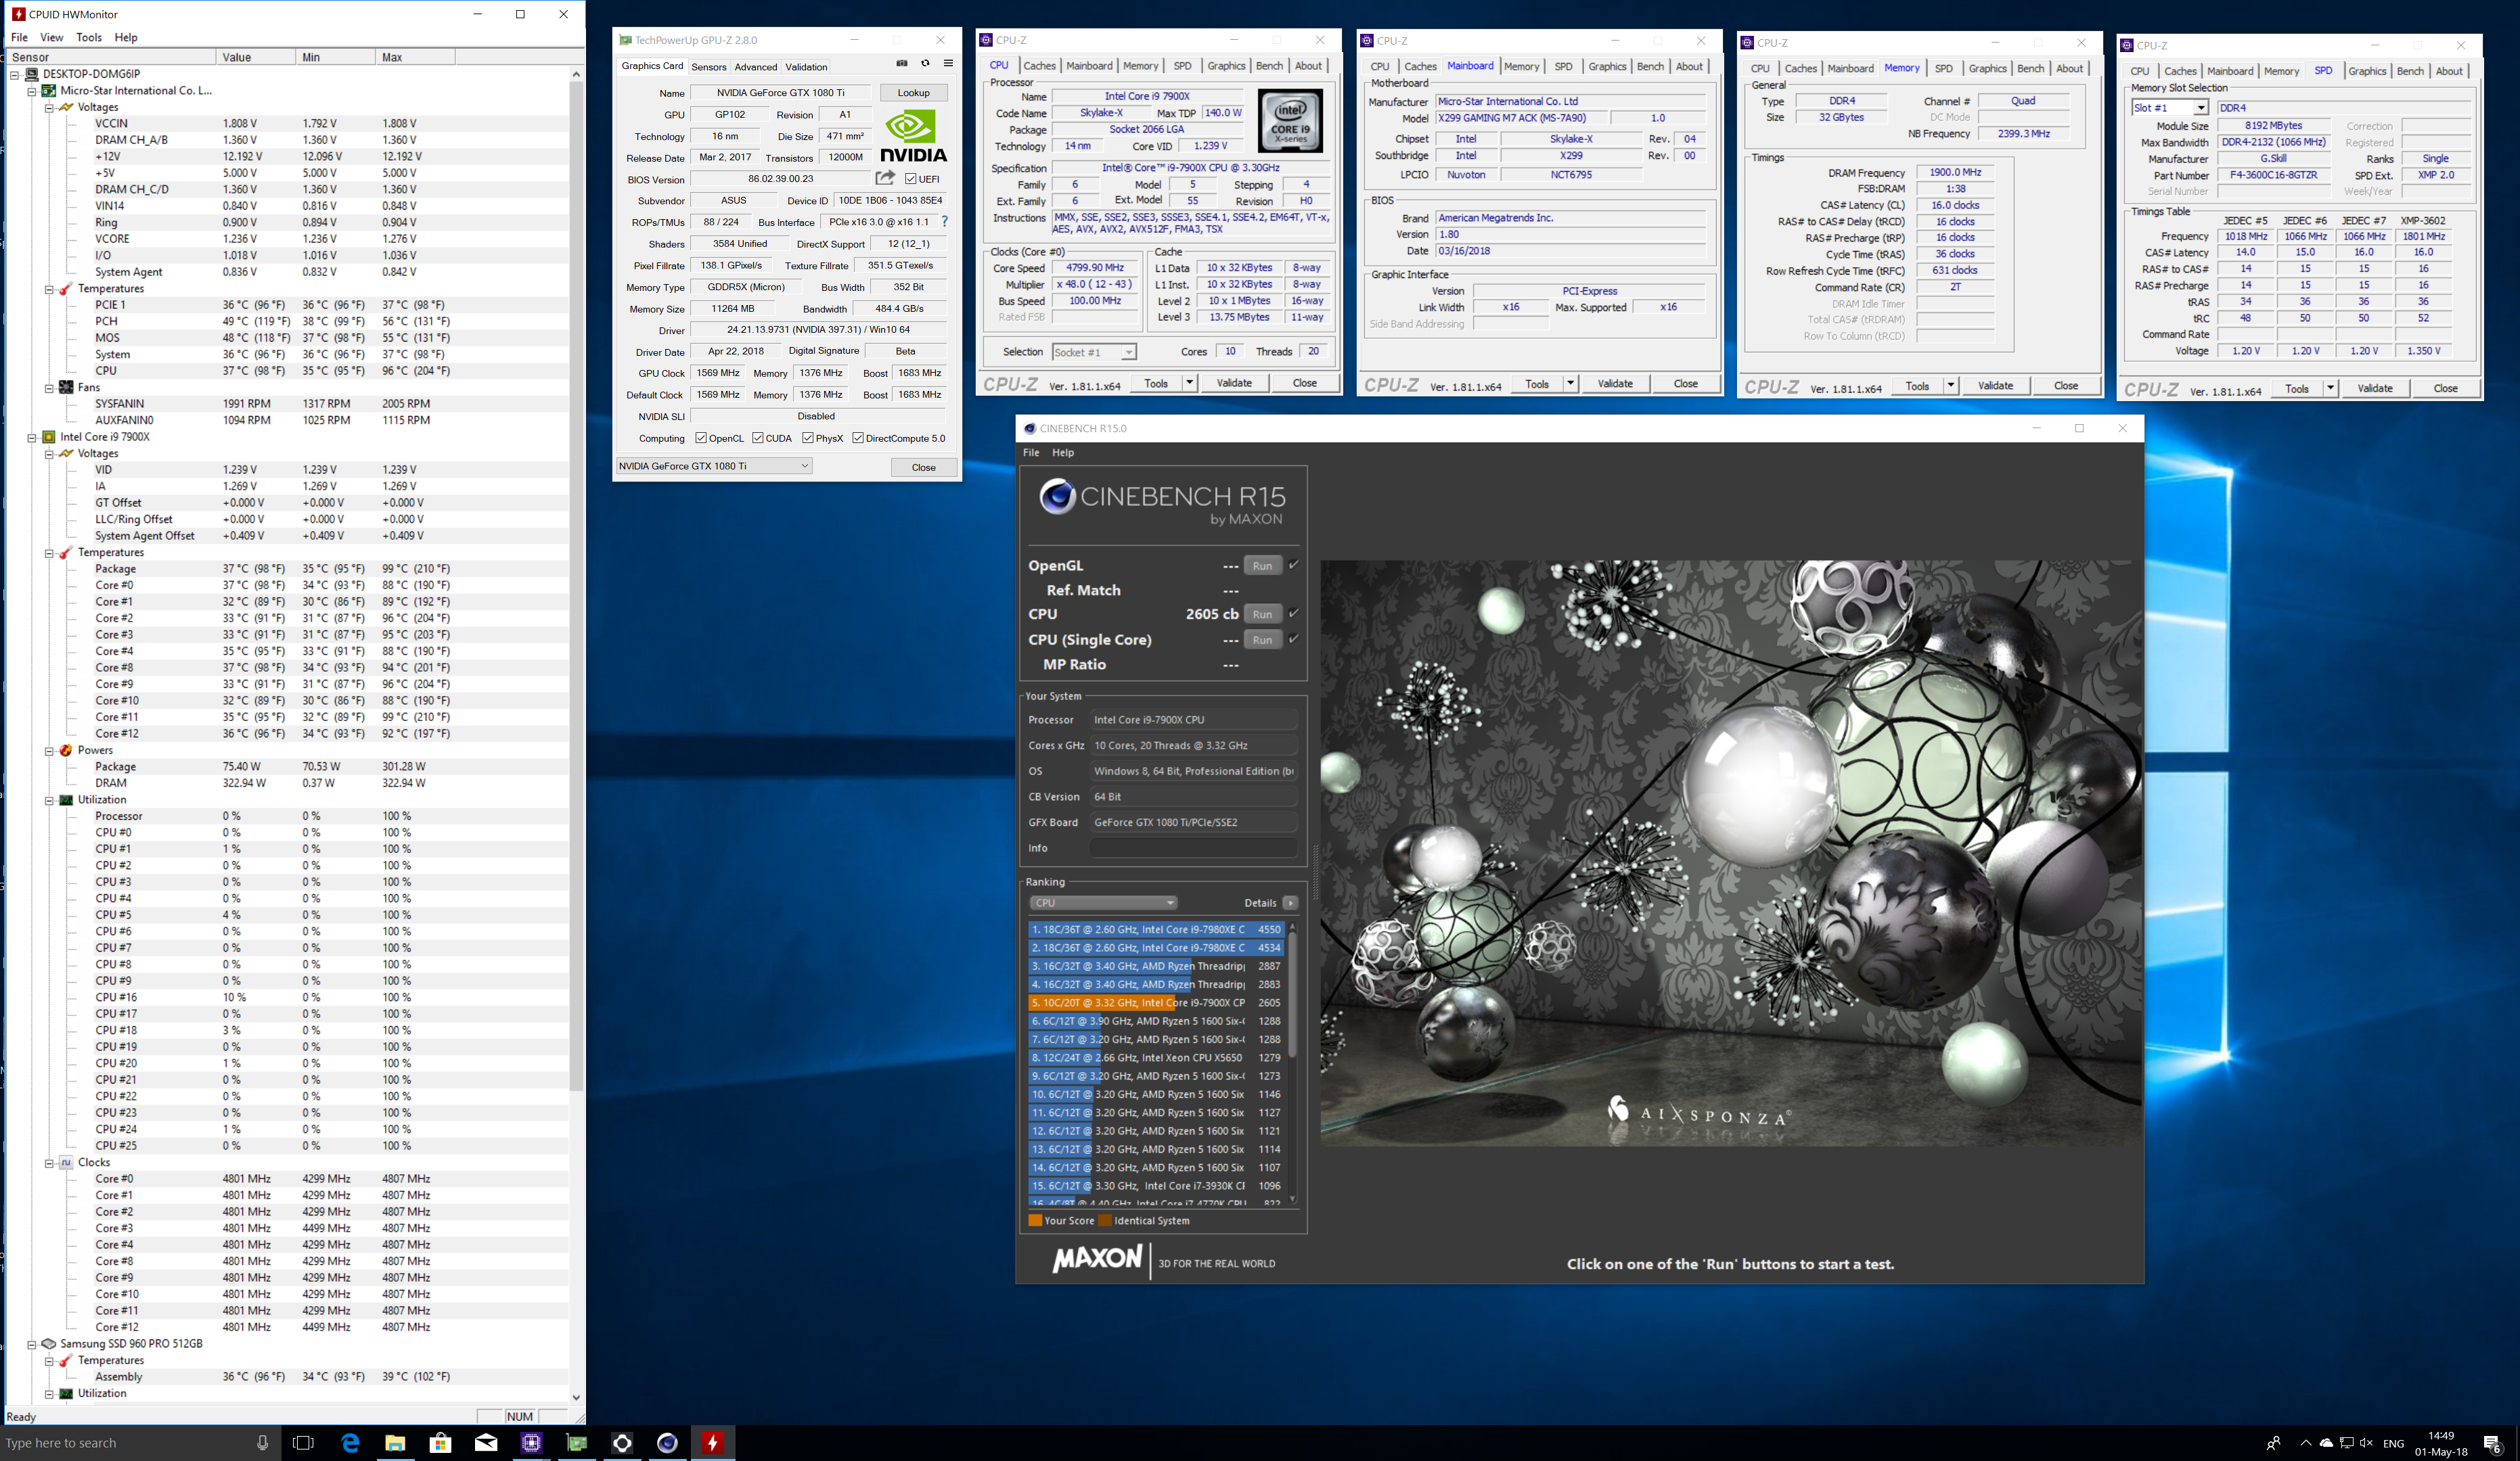Open the Cinebench Ranking CPU dropdown
The height and width of the screenshot is (1461, 2520).
[1103, 902]
